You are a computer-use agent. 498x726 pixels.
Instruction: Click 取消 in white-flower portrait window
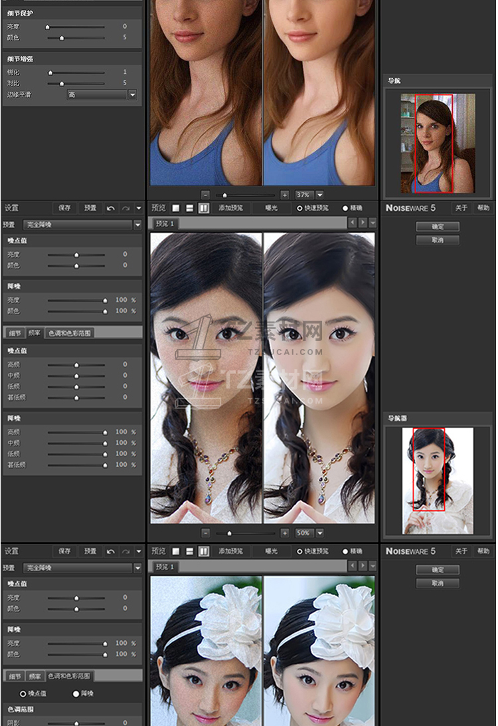[x=438, y=584]
